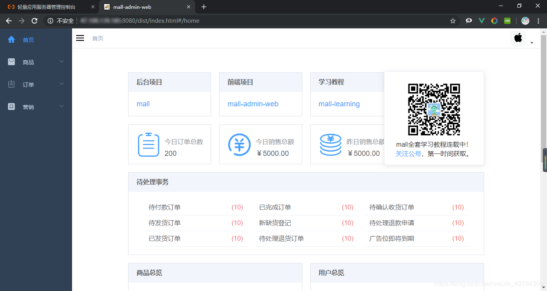The width and height of the screenshot is (547, 291).
Task: Close the 轻量应用服务器管理控制台 tab
Action: pyautogui.click(x=93, y=7)
